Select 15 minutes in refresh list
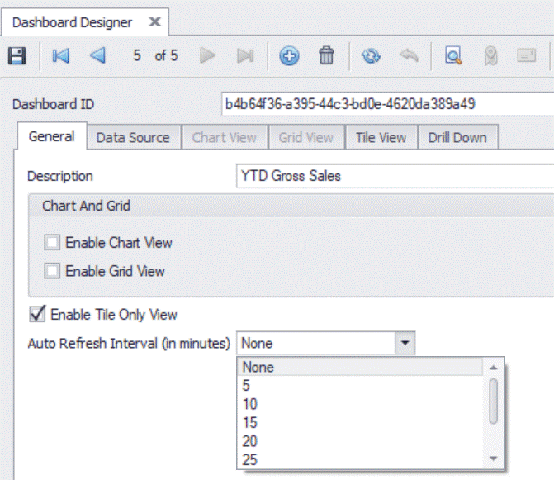 250,423
